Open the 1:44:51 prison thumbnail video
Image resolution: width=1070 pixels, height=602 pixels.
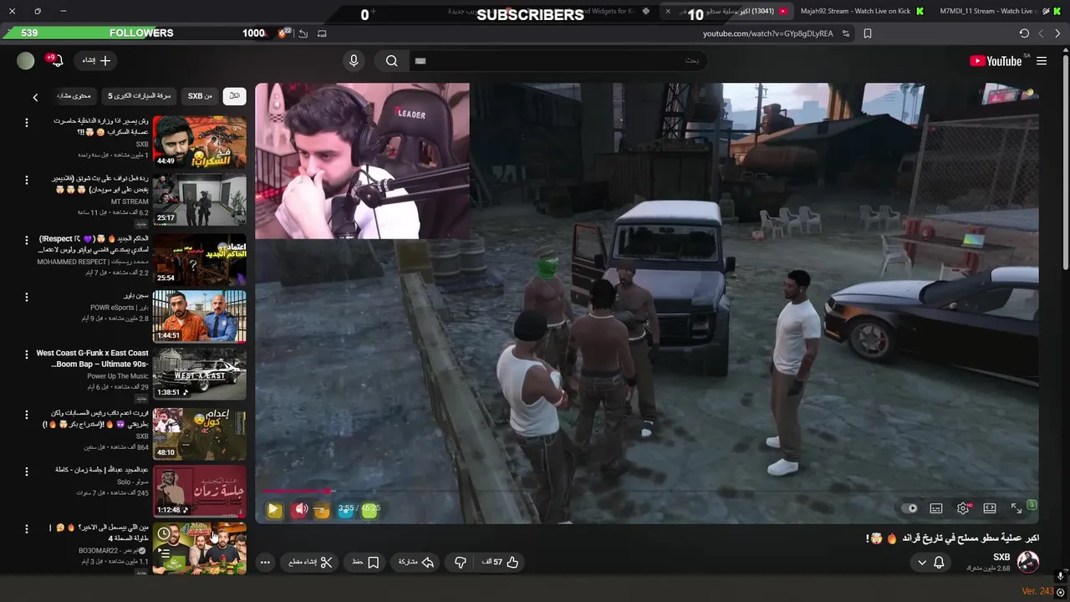coord(200,316)
